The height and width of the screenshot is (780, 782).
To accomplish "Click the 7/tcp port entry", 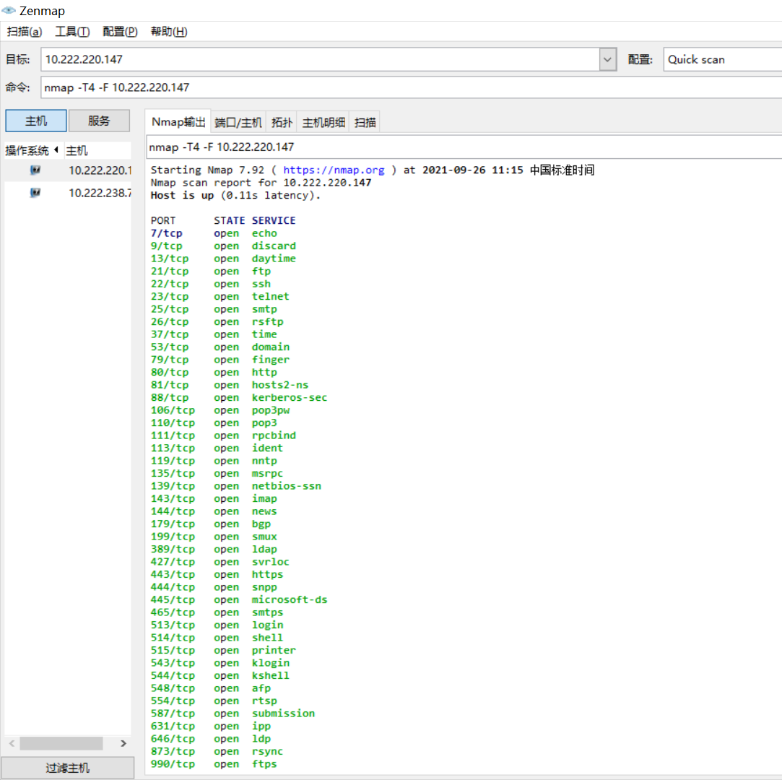I will pyautogui.click(x=167, y=233).
